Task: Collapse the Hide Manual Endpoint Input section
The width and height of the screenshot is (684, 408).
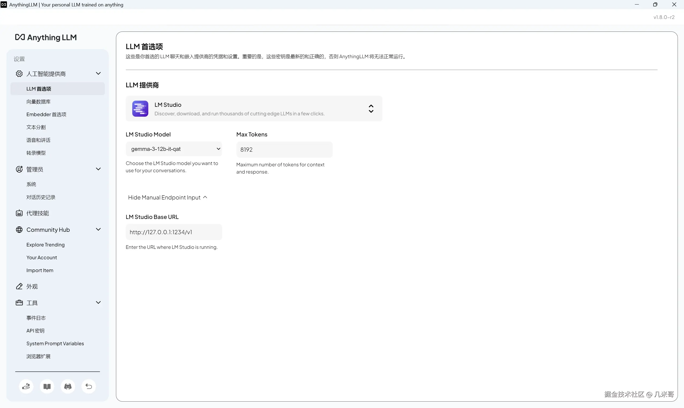Action: [167, 197]
